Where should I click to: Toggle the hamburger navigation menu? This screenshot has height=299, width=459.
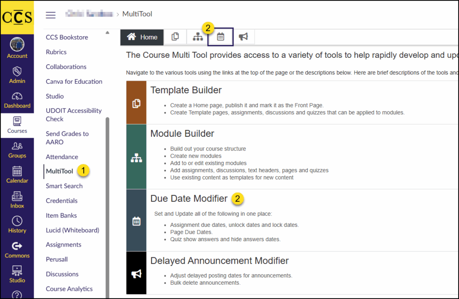coord(51,15)
